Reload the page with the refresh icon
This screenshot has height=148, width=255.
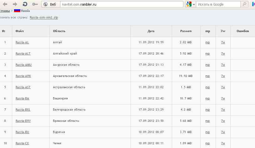pyautogui.click(x=25, y=4)
